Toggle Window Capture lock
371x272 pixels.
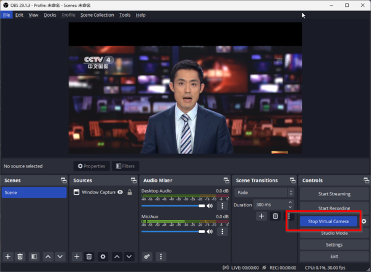[130, 192]
